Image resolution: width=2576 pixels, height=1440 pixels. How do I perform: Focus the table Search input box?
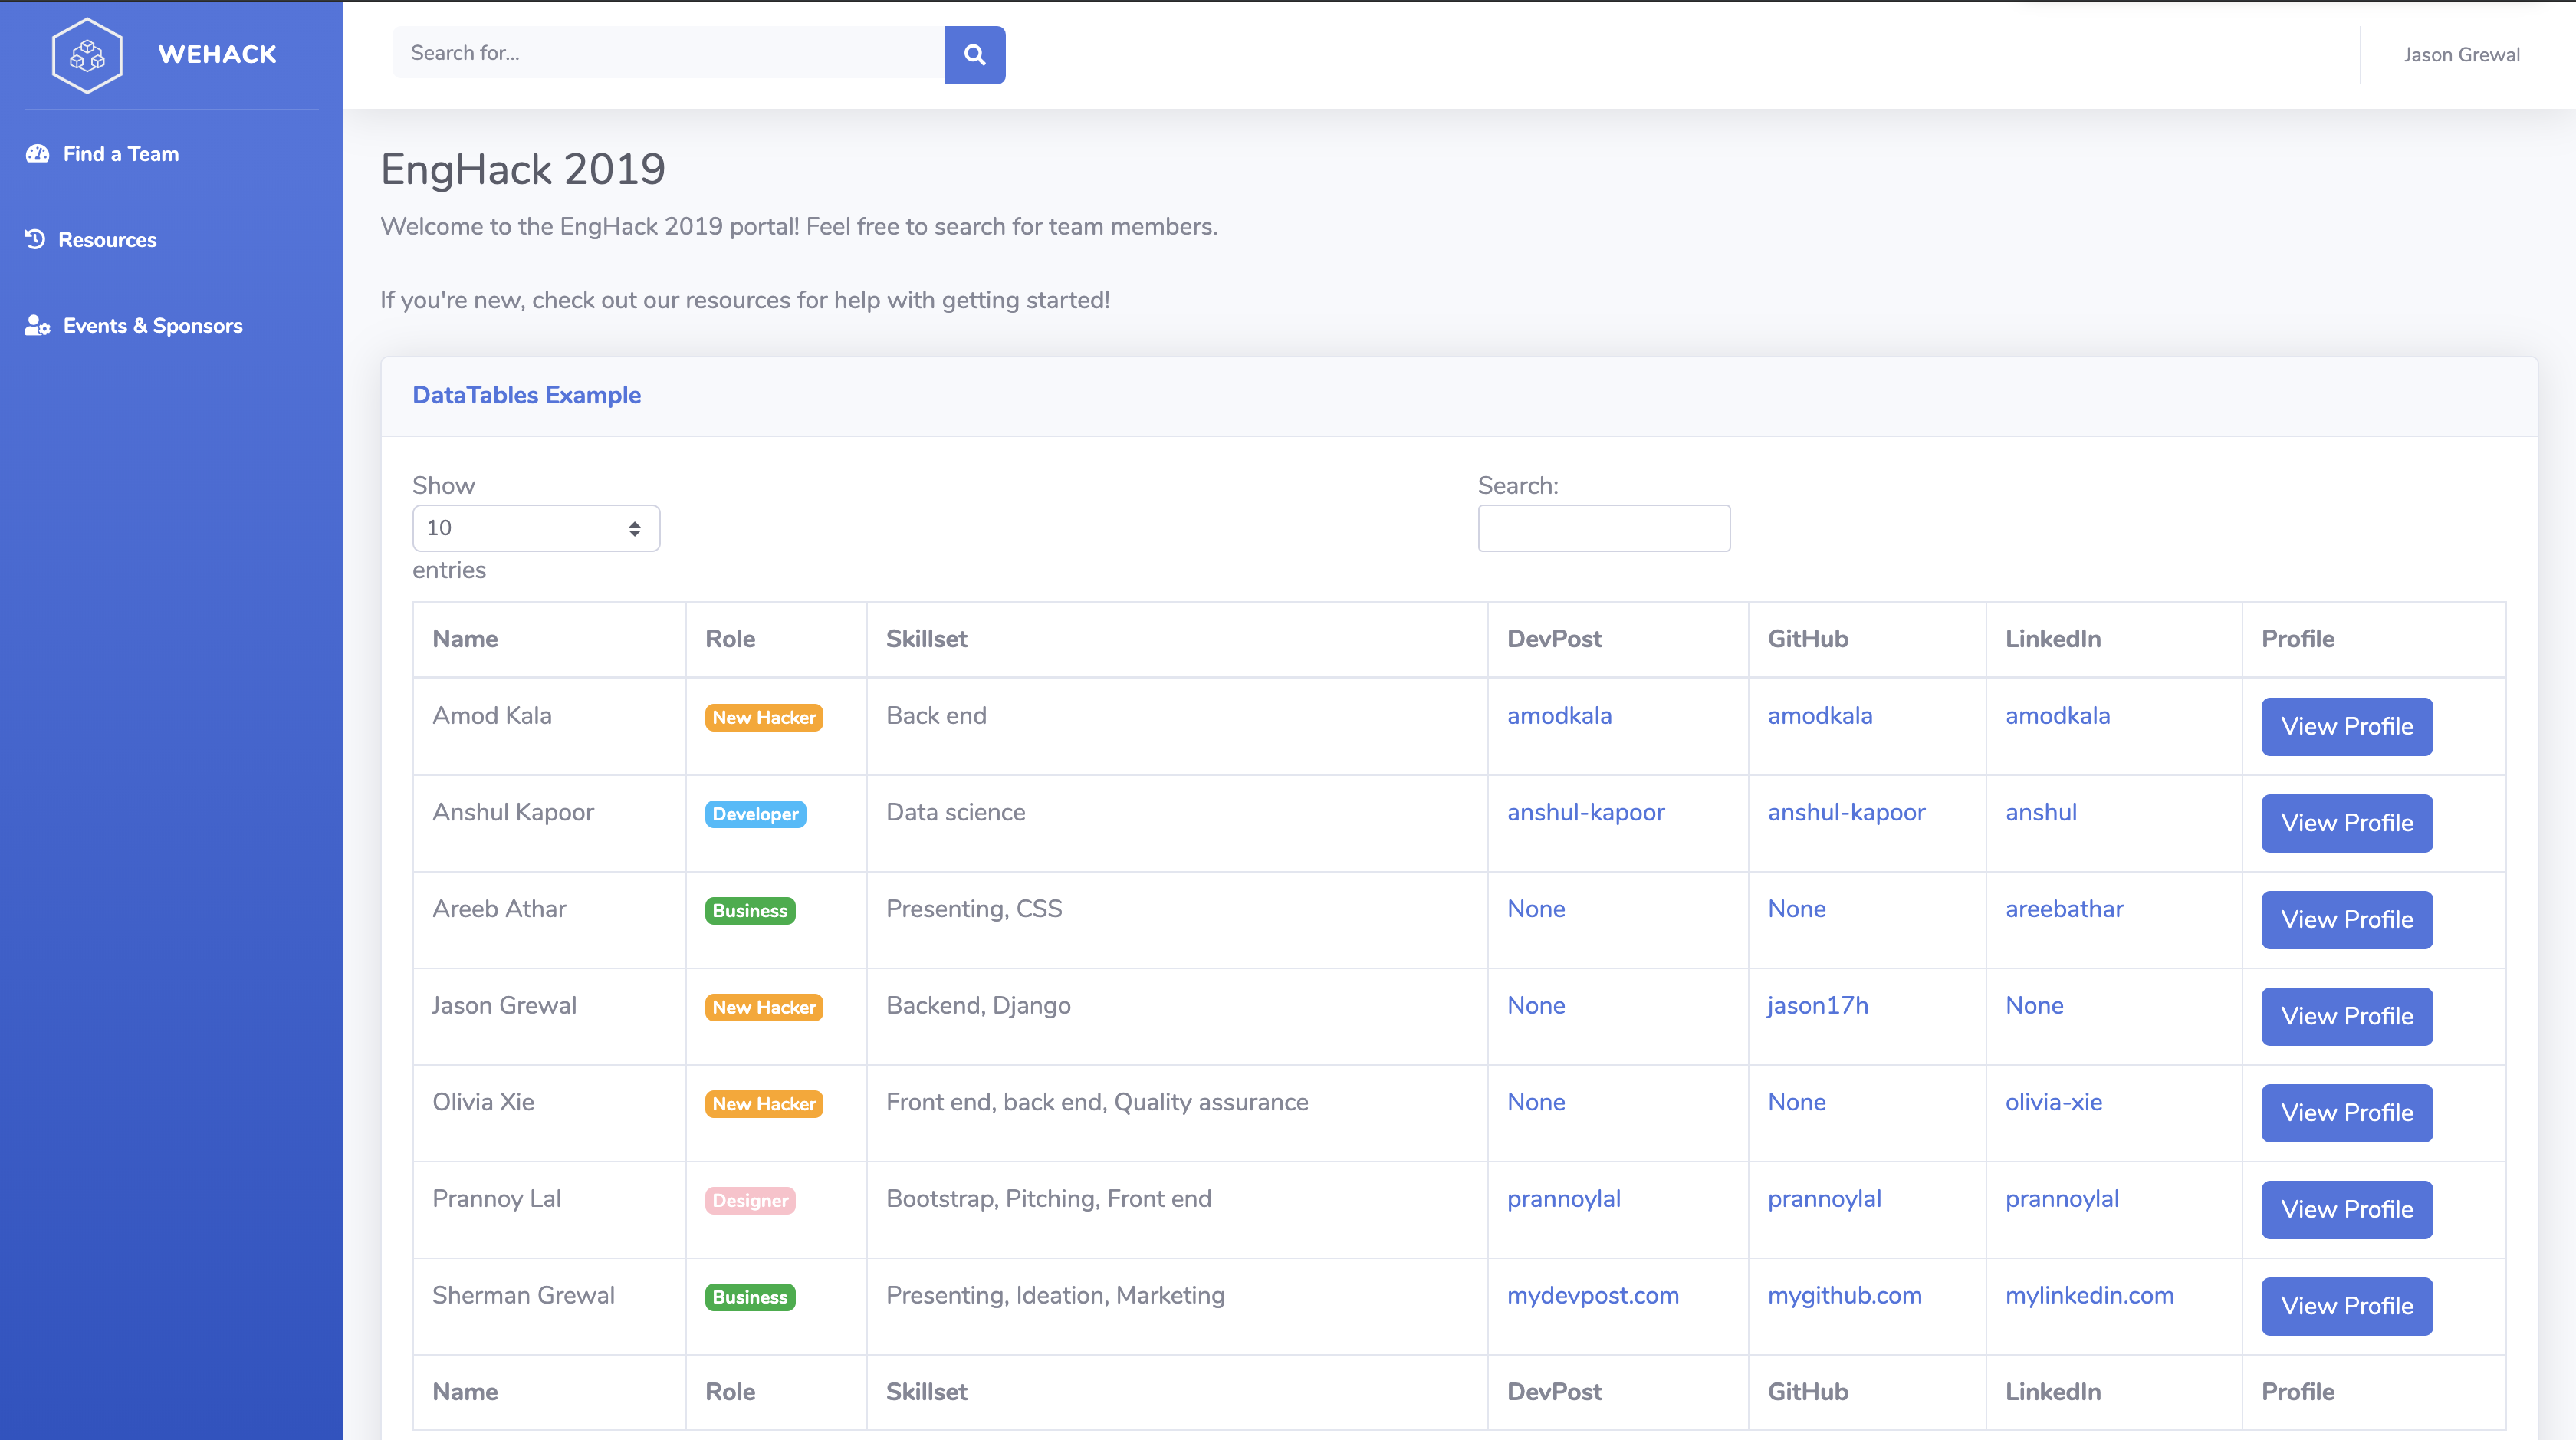(1603, 528)
